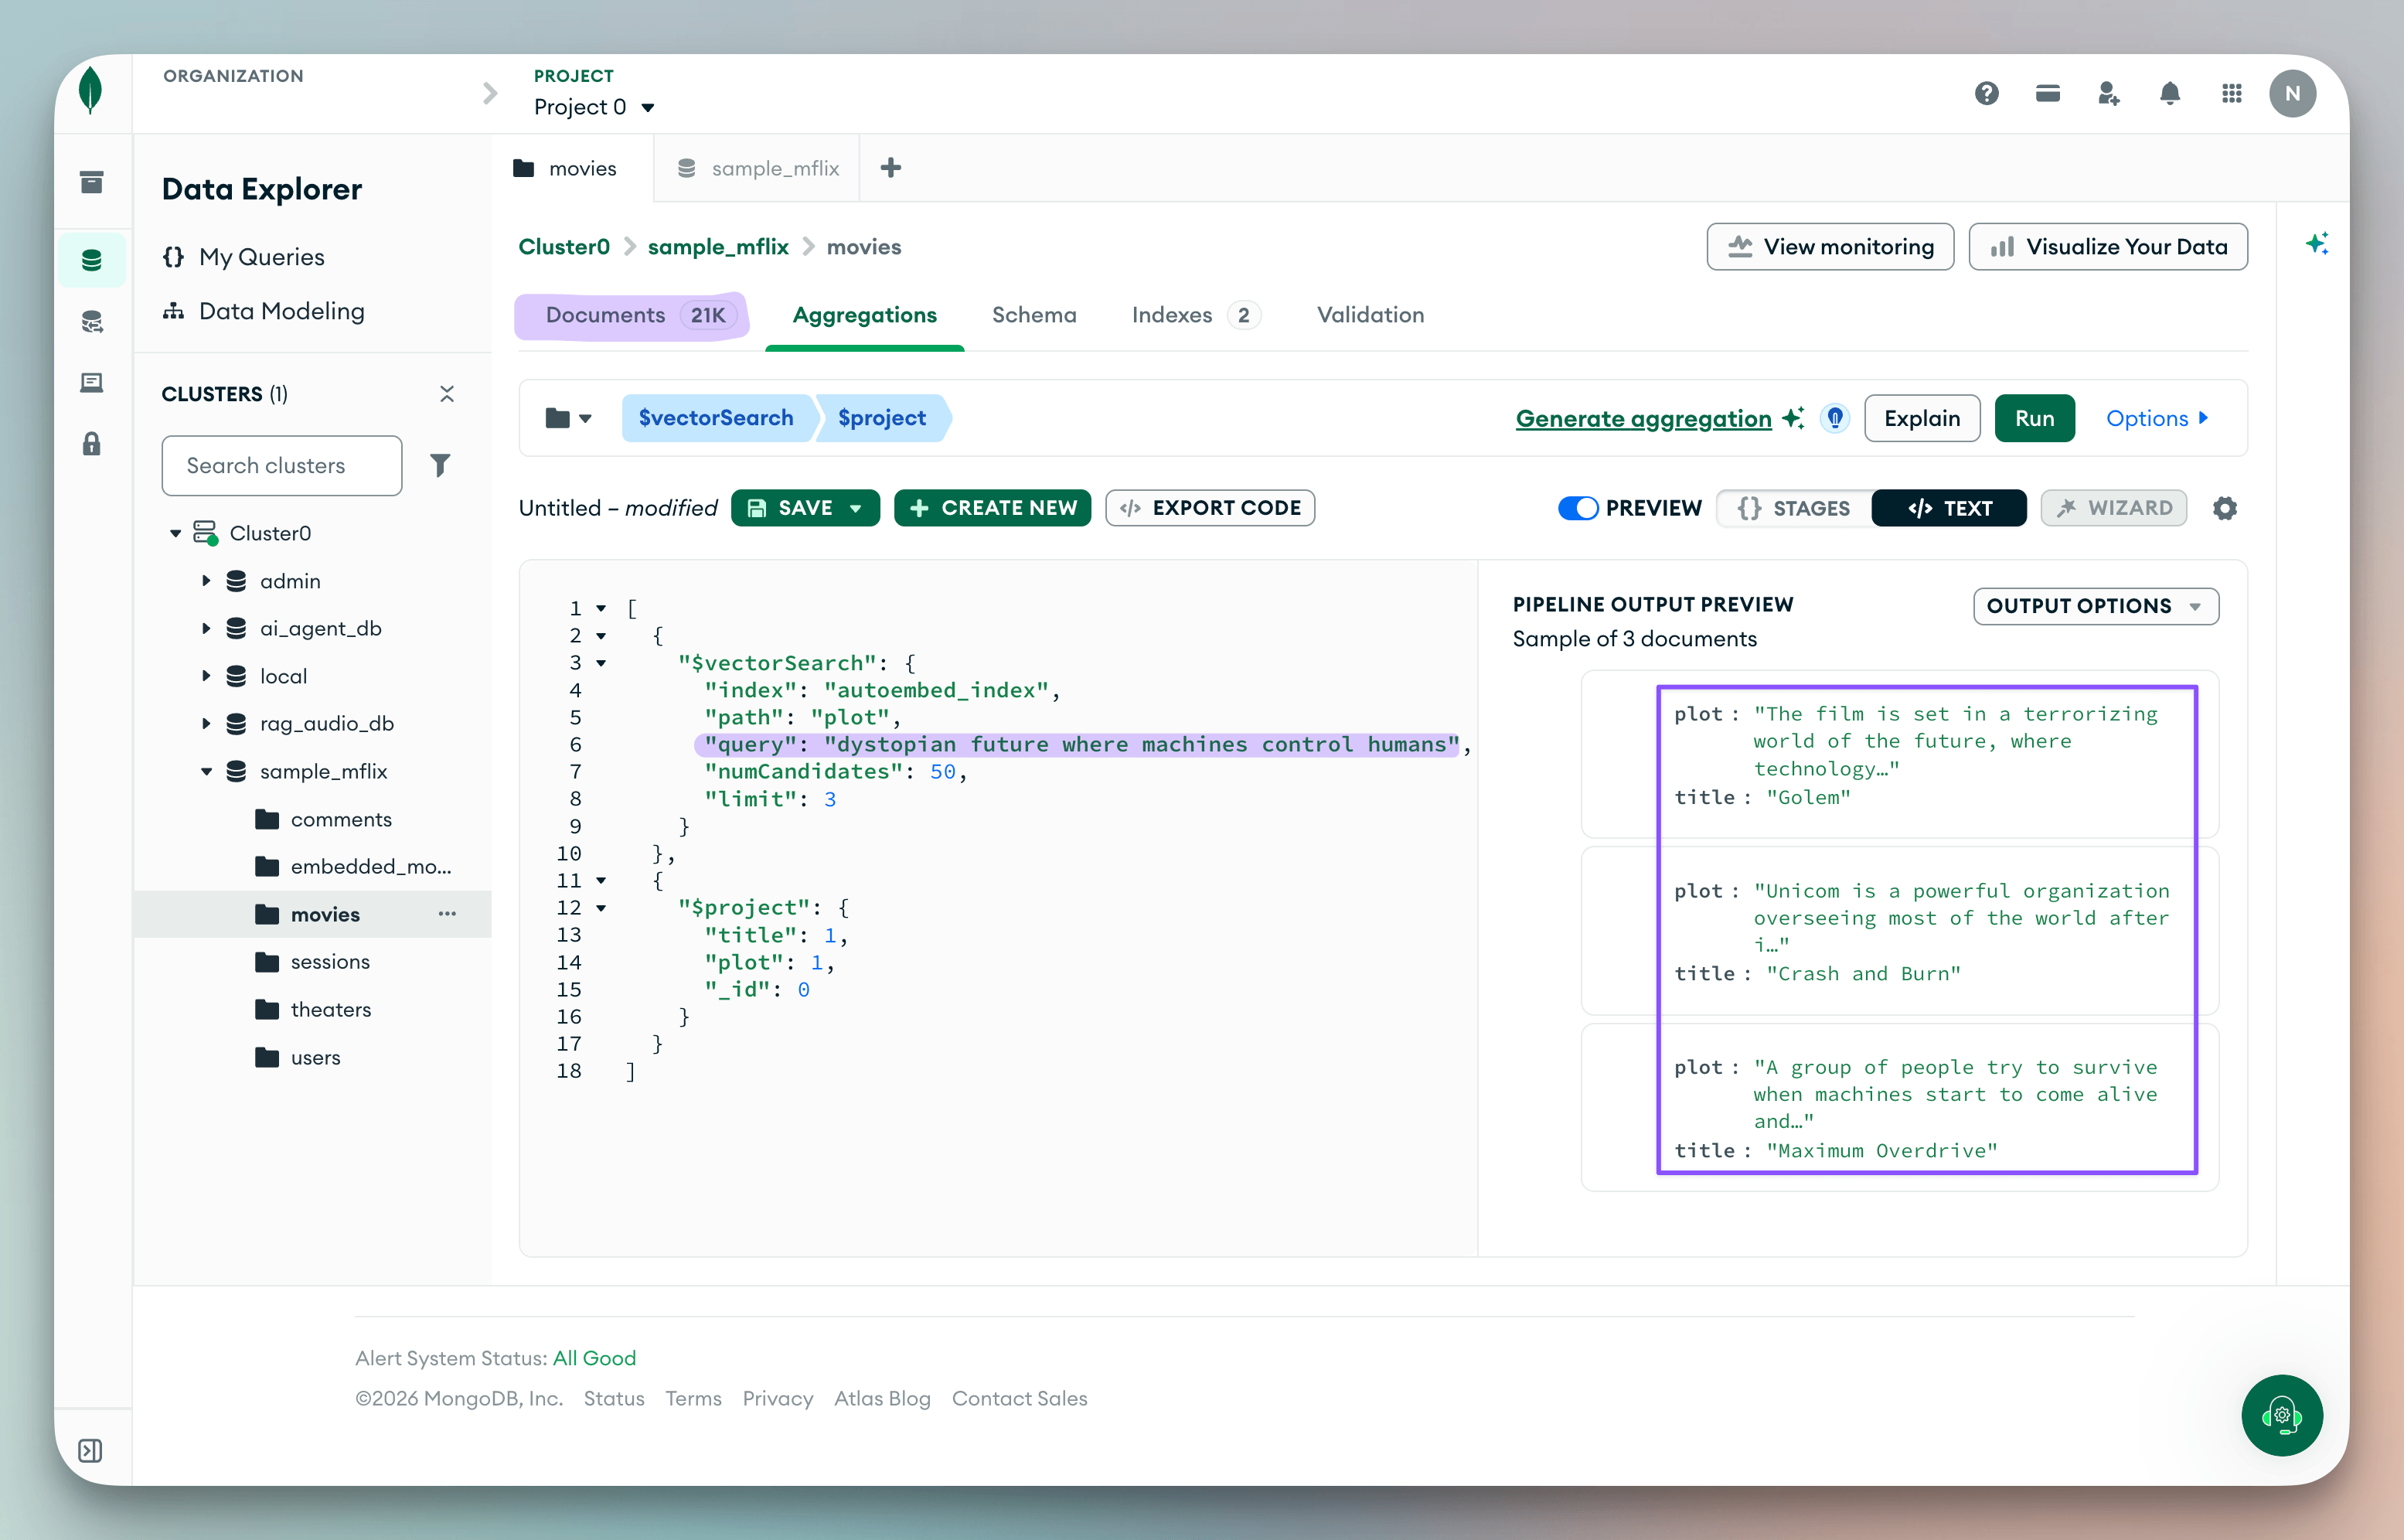The width and height of the screenshot is (2404, 1540).
Task: Open the OUTPUT OPTIONS dropdown
Action: (2095, 606)
